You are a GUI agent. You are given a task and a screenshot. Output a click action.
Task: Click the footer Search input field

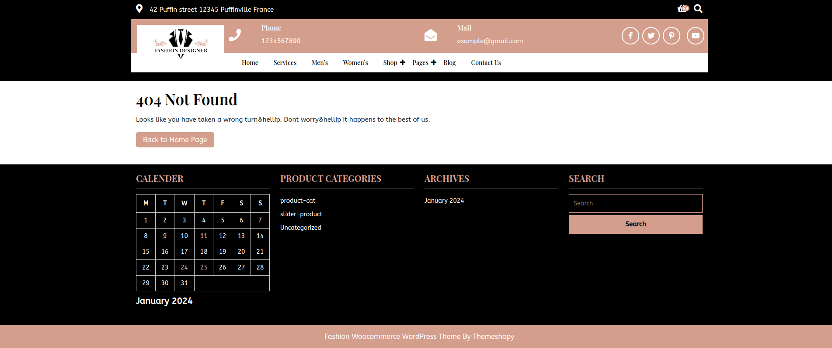click(x=635, y=203)
